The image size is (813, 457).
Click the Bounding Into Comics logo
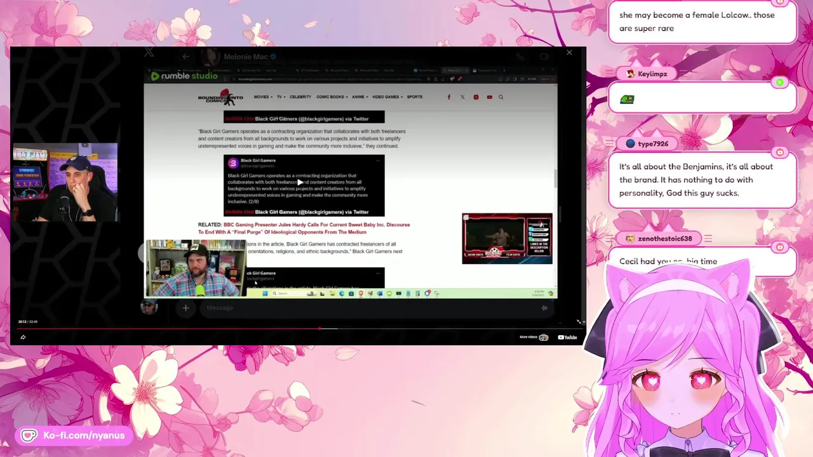220,97
